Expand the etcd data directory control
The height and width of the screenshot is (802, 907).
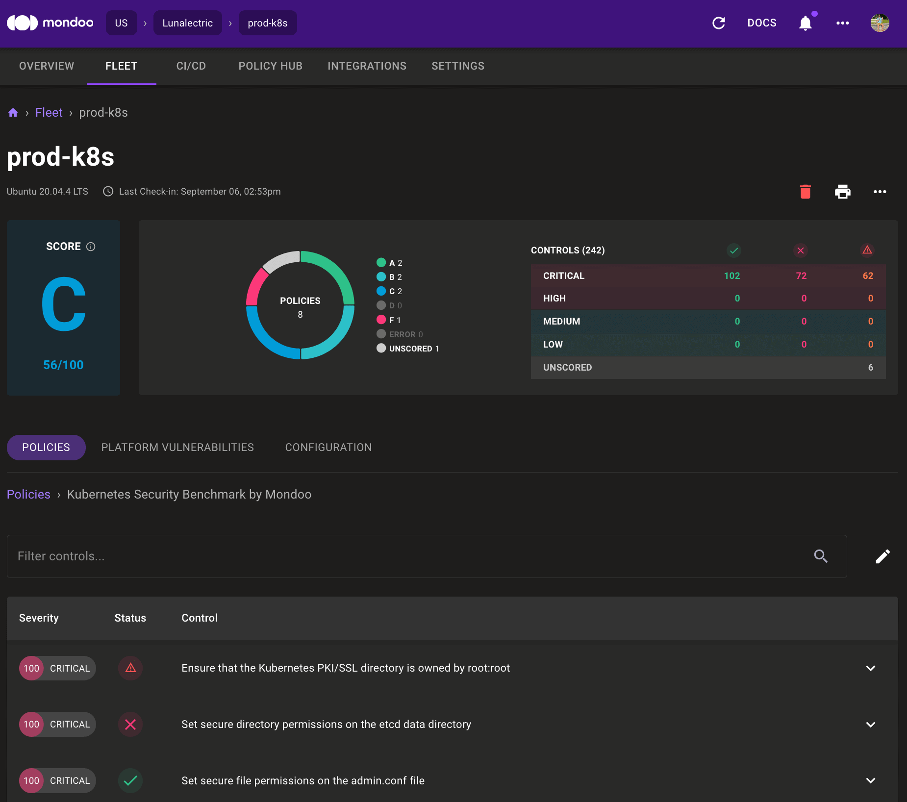870,725
